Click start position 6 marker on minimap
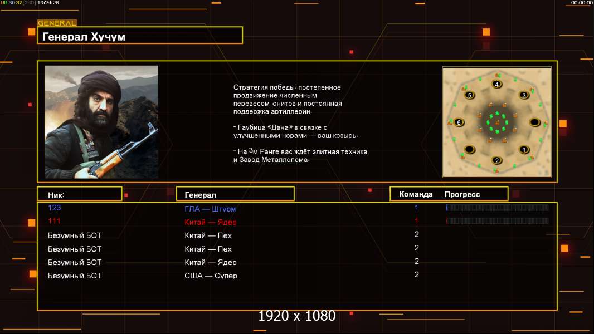 (x=459, y=122)
